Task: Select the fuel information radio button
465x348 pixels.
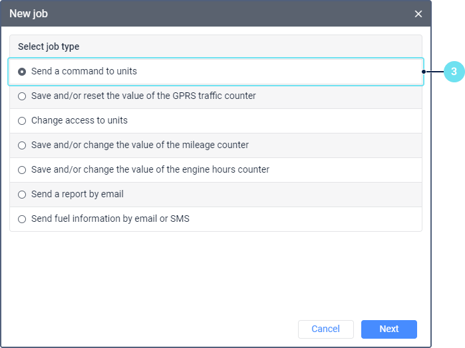Action: coord(22,219)
